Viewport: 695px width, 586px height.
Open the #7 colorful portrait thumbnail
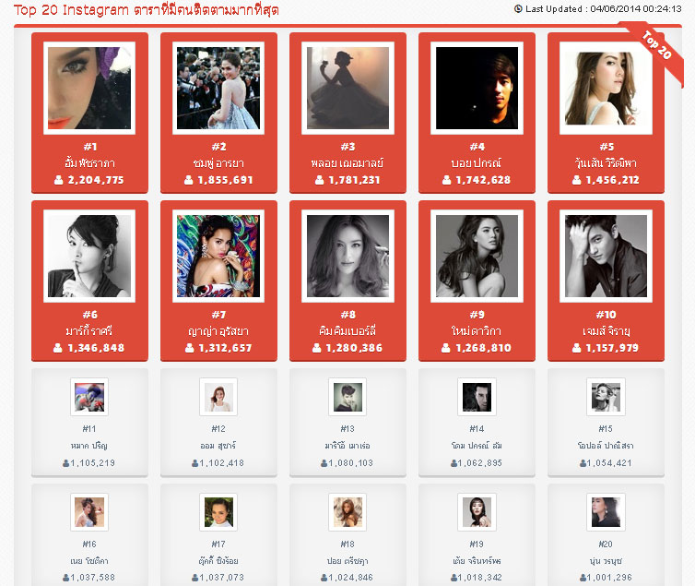218,256
